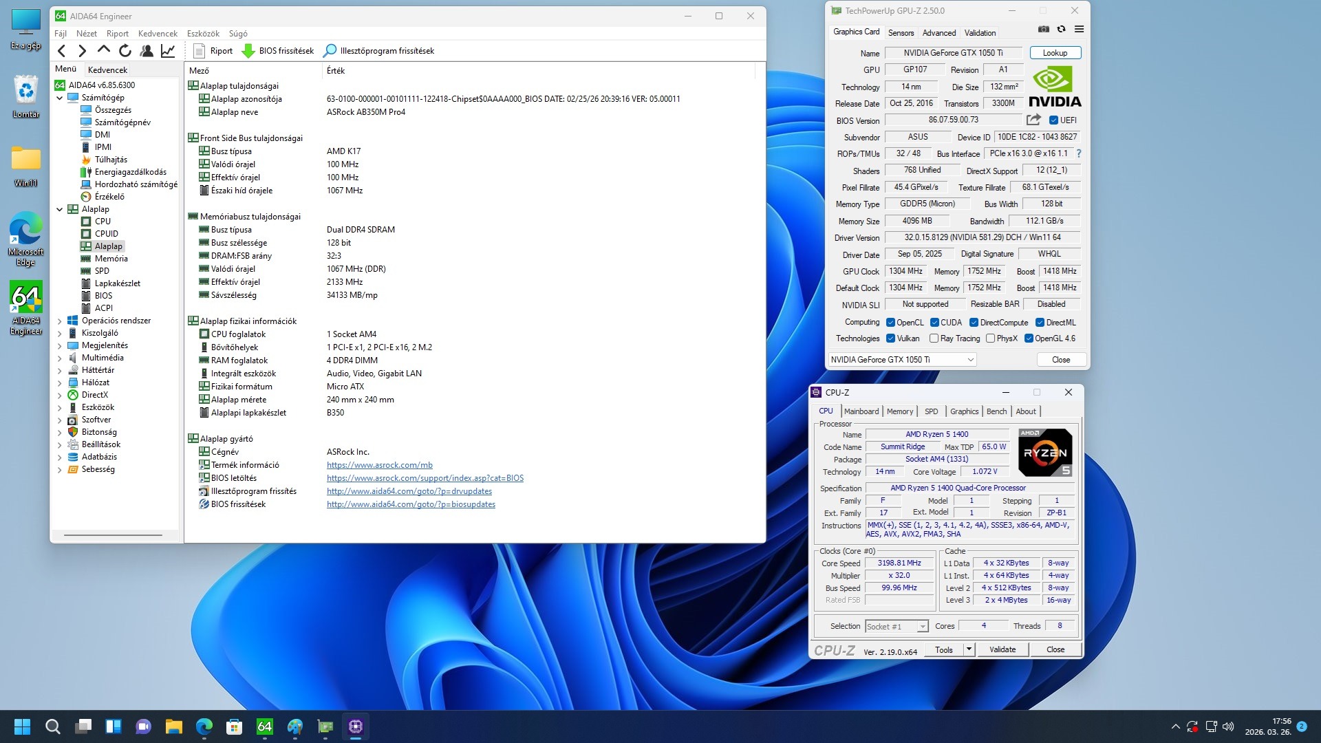Open the asrock.com/mb product link

pyautogui.click(x=379, y=465)
